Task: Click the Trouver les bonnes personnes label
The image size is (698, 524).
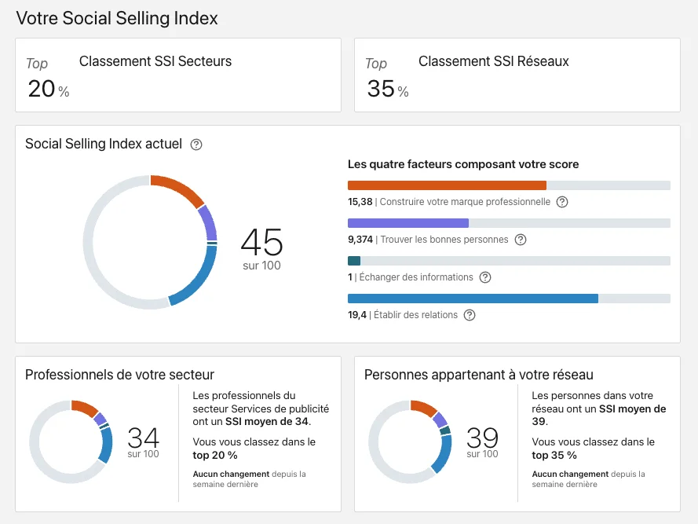Action: tap(444, 240)
